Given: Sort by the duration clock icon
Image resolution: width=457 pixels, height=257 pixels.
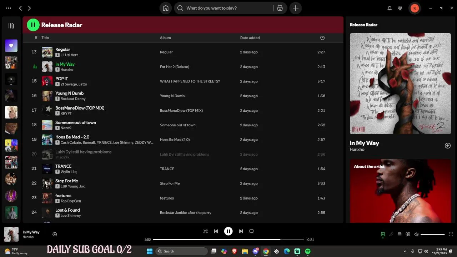Looking at the screenshot, I should [322, 38].
